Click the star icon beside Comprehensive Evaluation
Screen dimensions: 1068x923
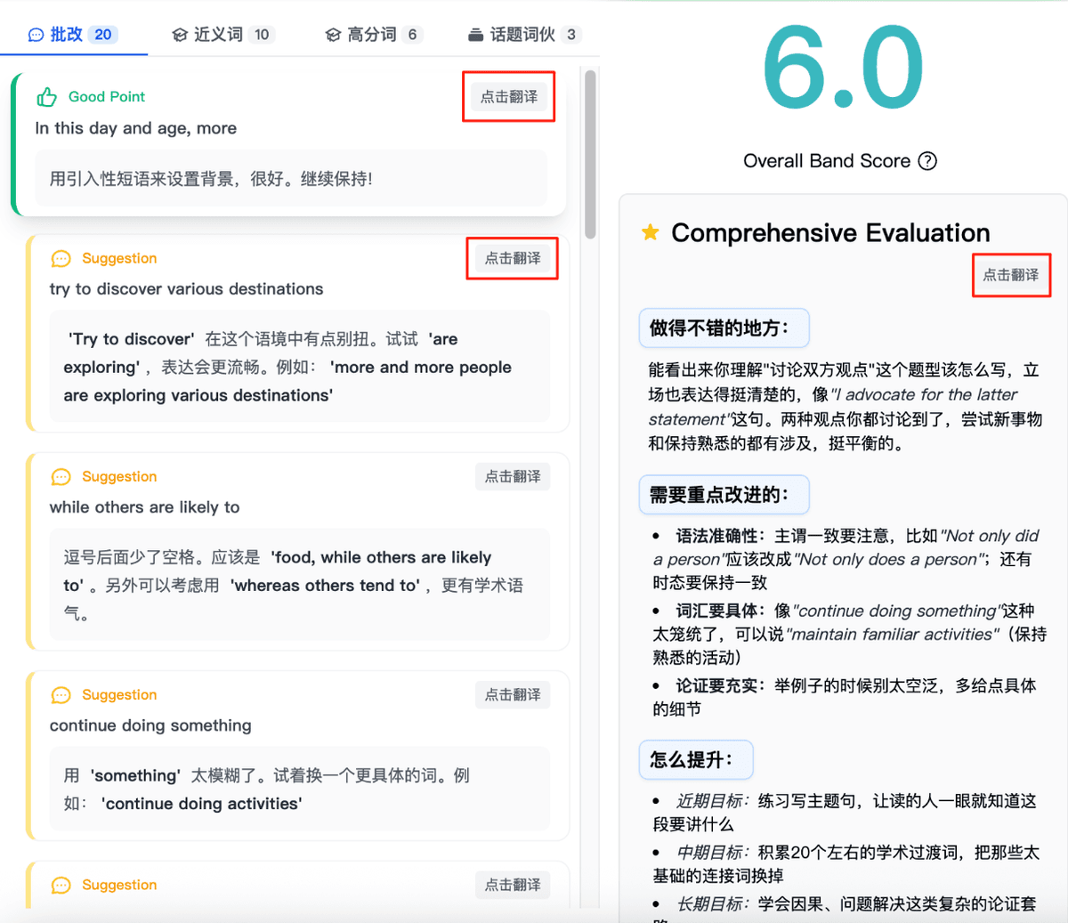650,233
